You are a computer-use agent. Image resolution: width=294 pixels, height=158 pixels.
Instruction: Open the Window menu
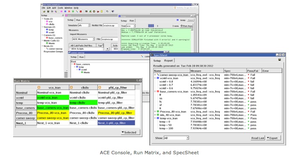[68, 8]
